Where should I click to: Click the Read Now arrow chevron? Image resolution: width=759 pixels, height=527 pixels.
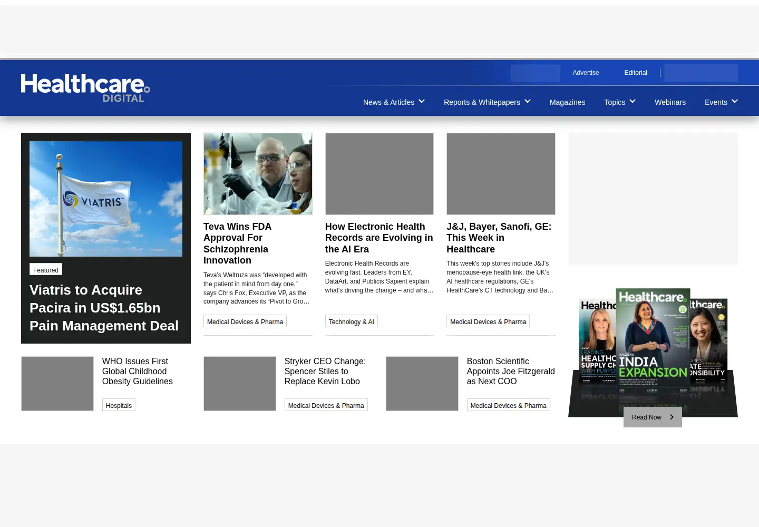[672, 417]
